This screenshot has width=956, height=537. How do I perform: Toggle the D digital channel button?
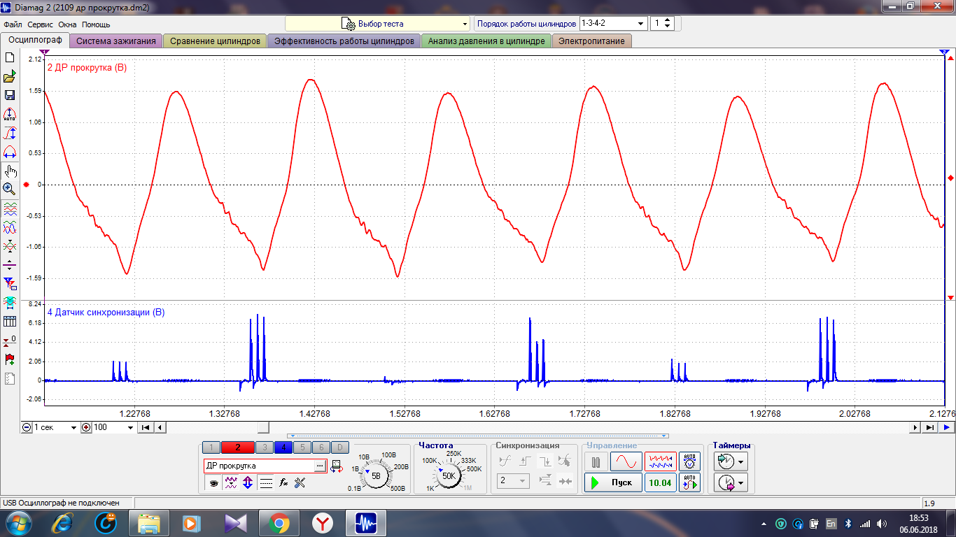pyautogui.click(x=339, y=447)
